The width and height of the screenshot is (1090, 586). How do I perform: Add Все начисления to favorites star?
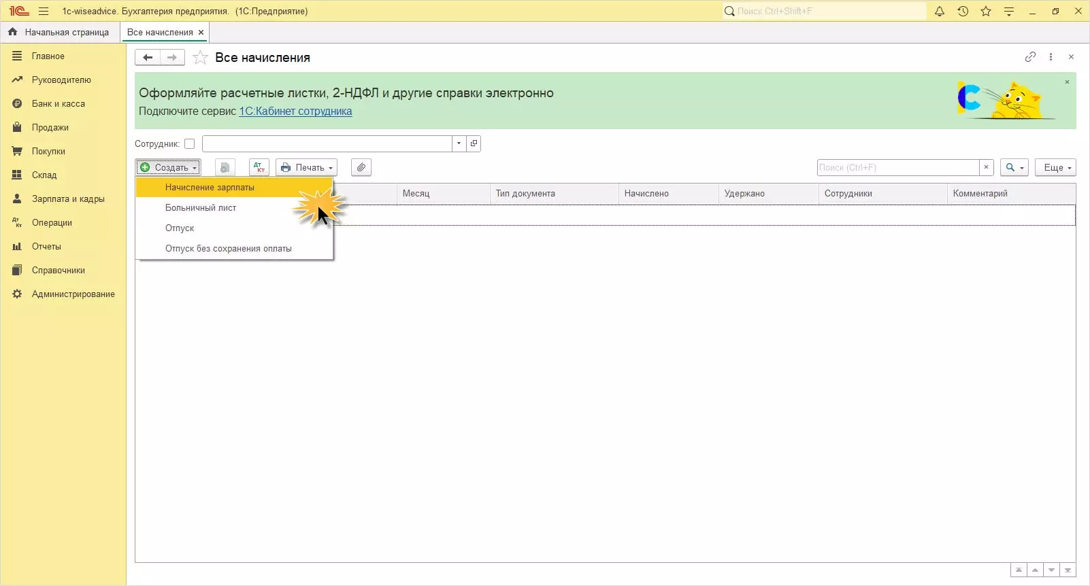[200, 58]
